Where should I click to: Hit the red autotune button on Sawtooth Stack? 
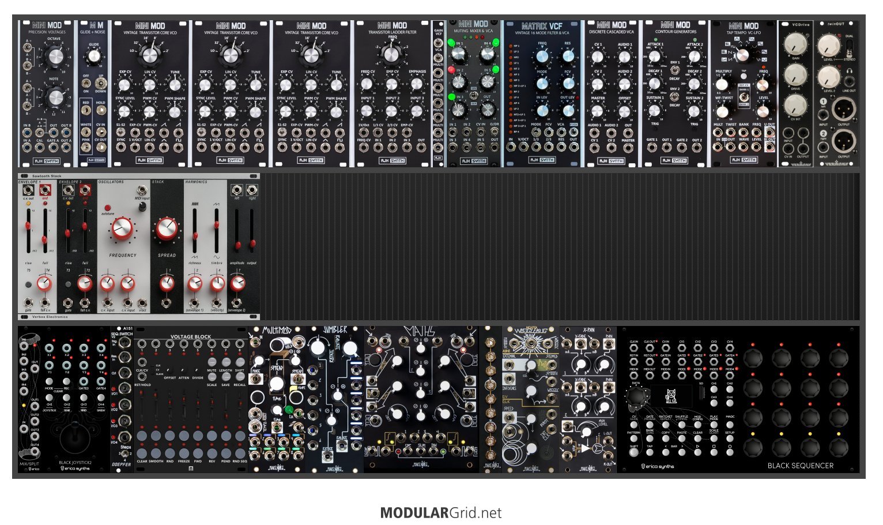click(108, 208)
